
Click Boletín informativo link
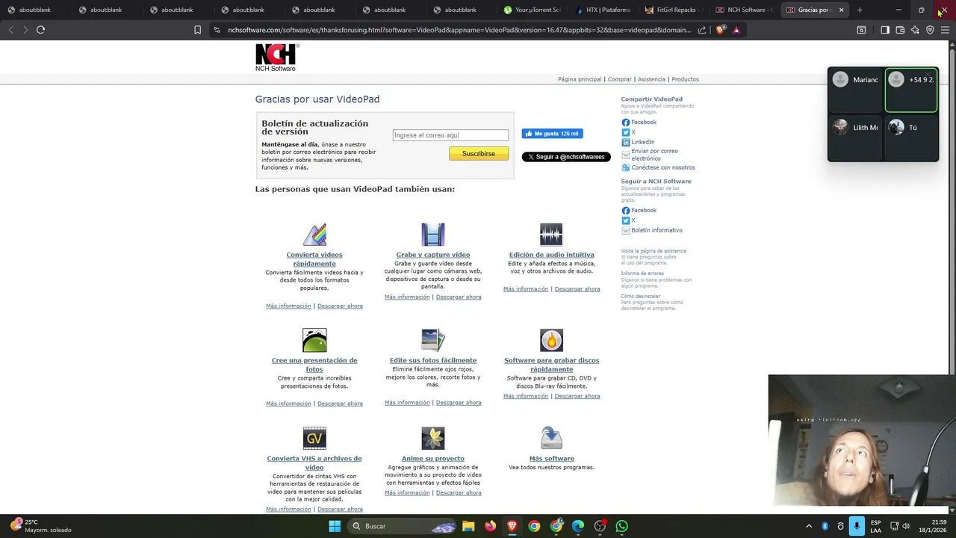[657, 230]
